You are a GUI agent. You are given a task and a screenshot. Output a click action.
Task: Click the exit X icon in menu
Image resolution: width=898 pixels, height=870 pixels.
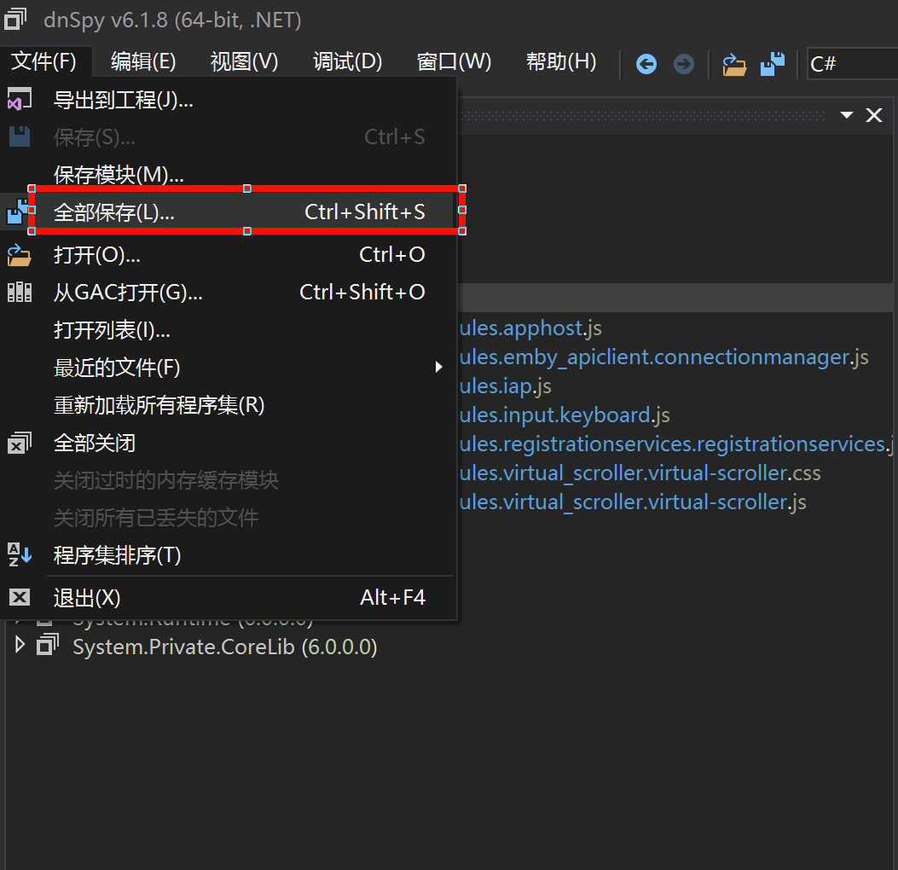pyautogui.click(x=19, y=598)
